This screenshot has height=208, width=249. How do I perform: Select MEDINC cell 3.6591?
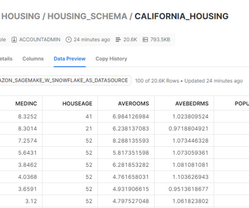21,189
